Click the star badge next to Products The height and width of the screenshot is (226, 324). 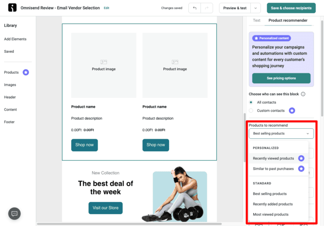pos(25,72)
